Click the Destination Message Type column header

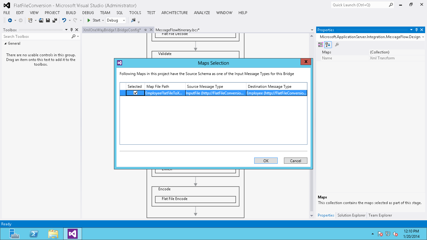click(x=276, y=86)
